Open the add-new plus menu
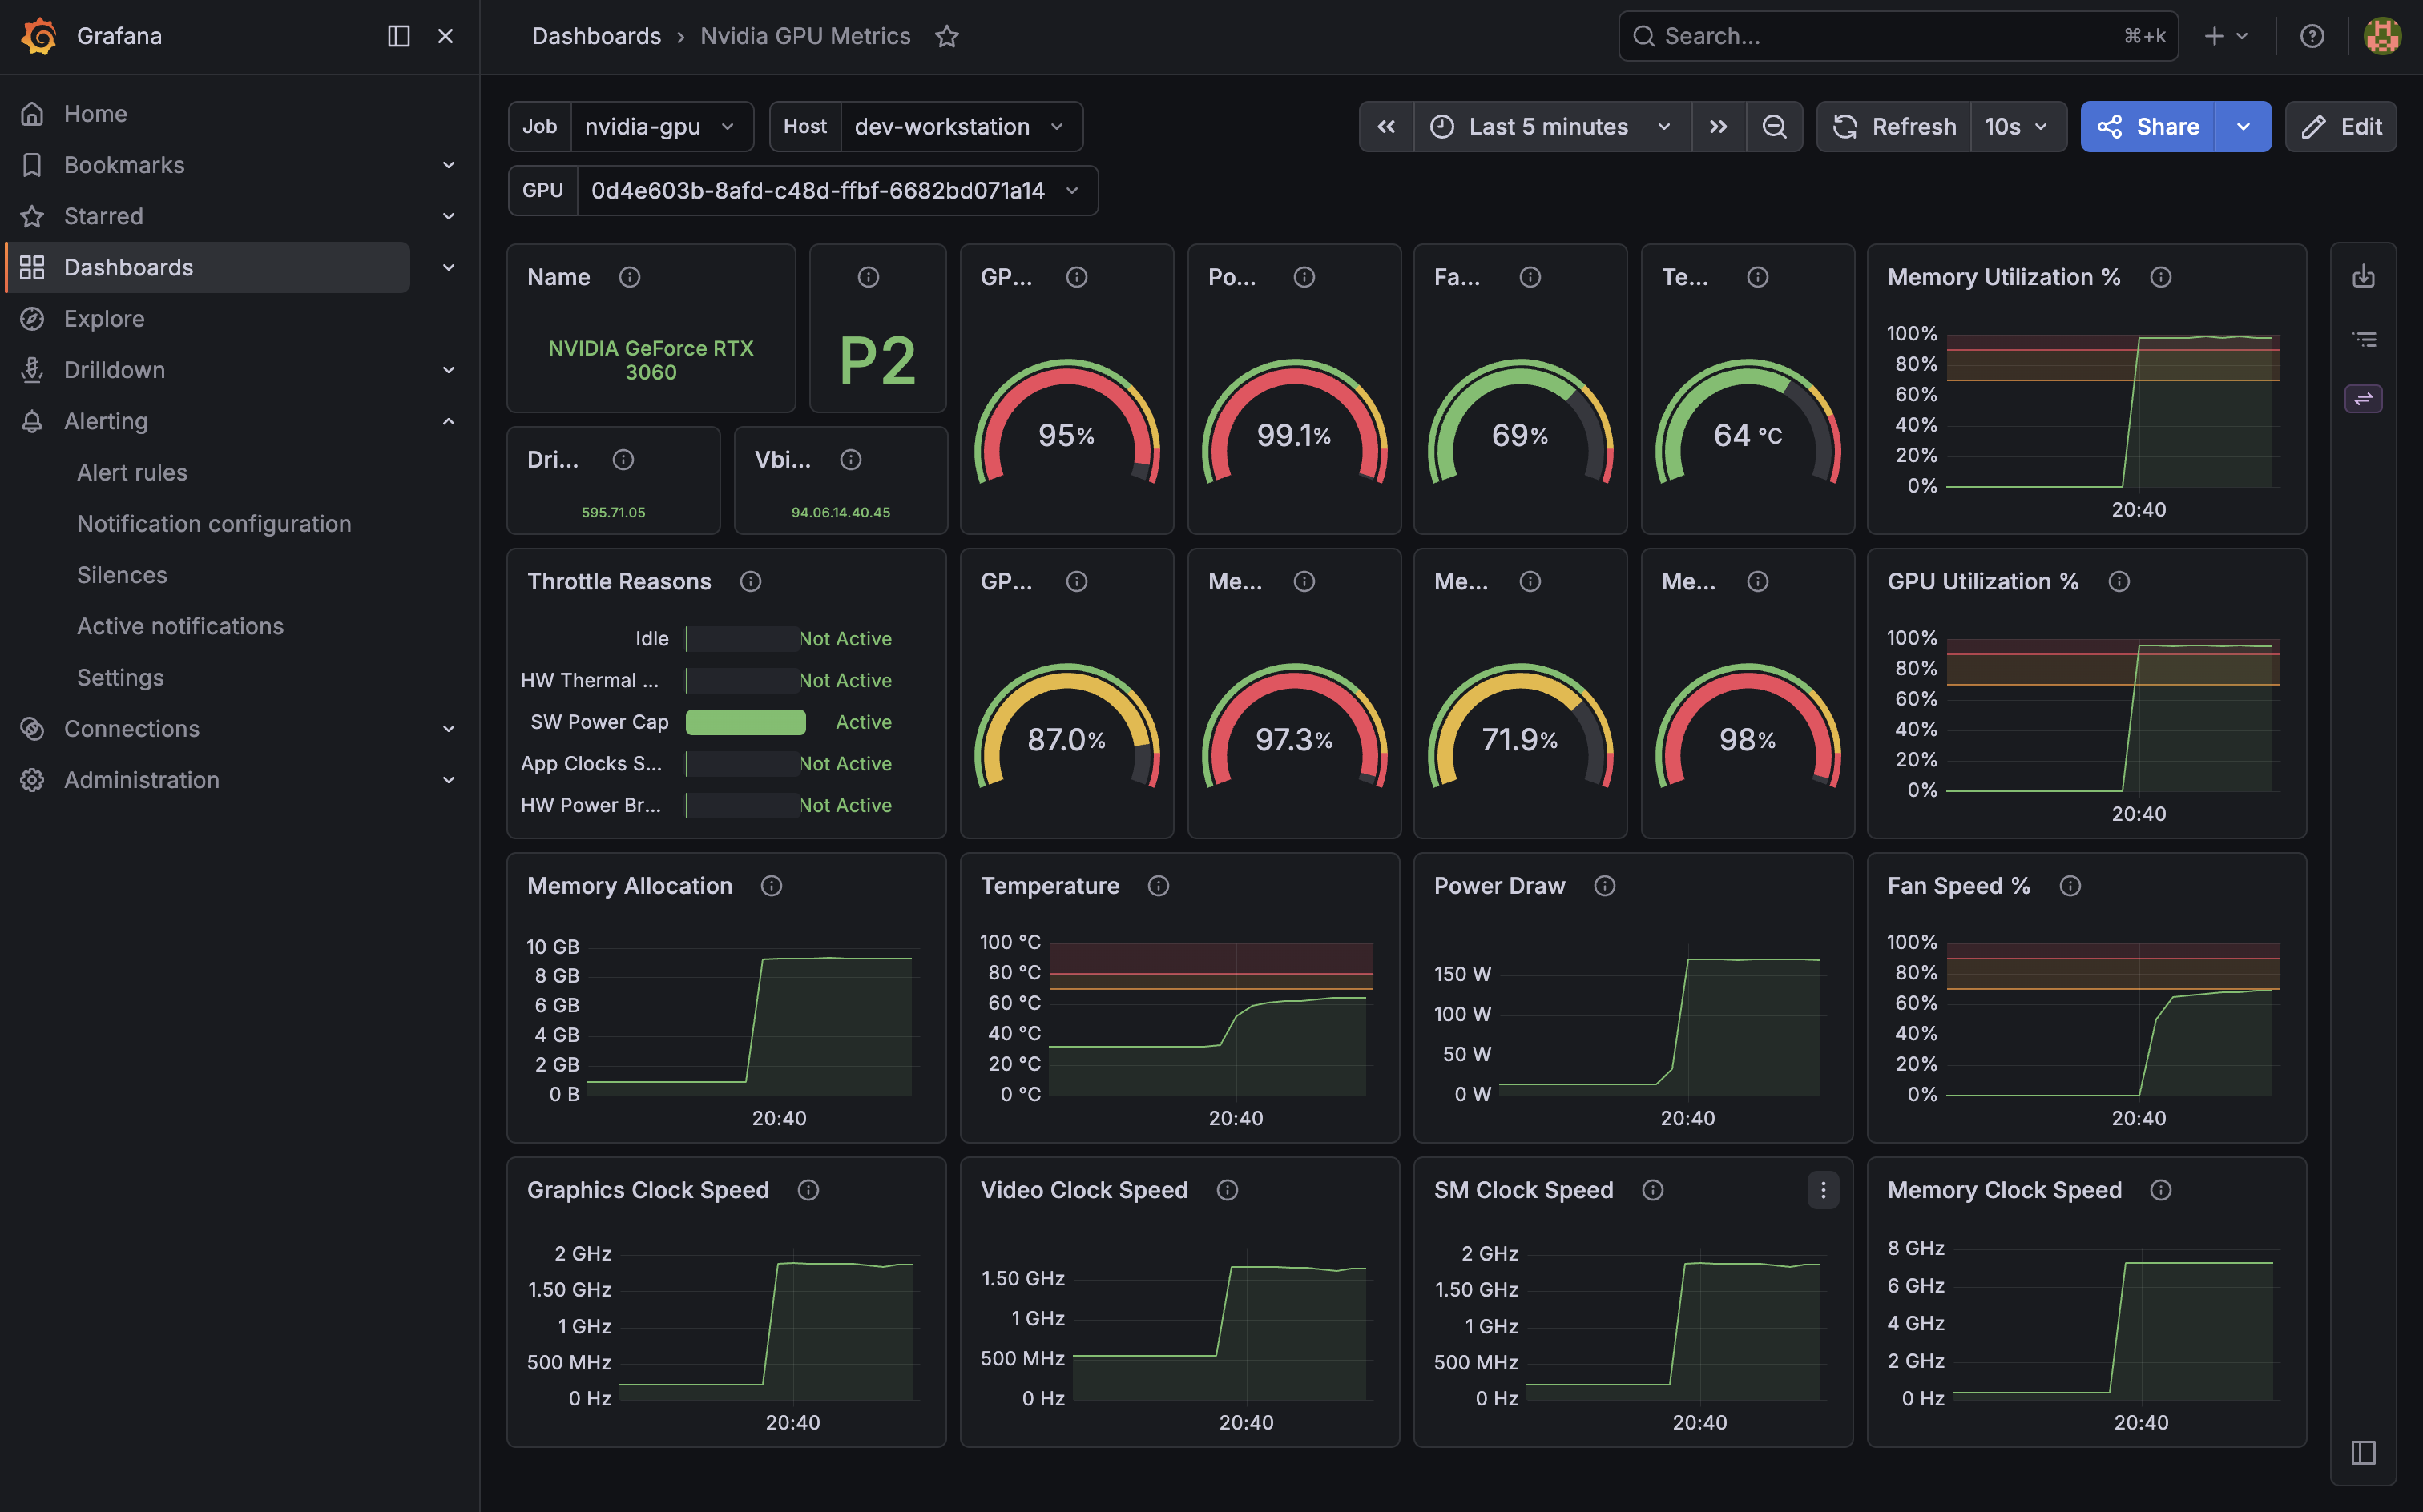Viewport: 2423px width, 1512px height. pyautogui.click(x=2226, y=36)
